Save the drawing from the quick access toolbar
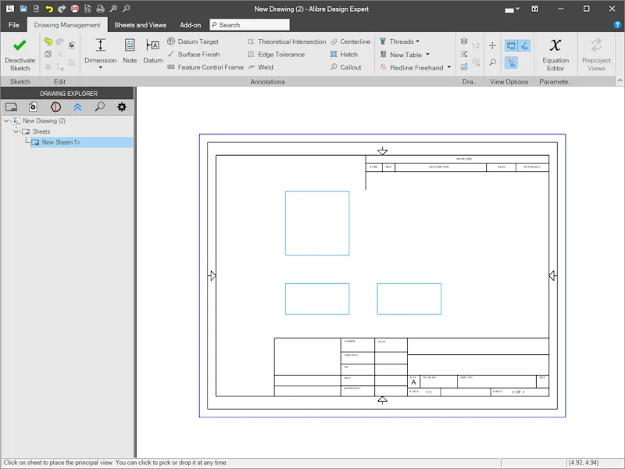The height and width of the screenshot is (469, 625). click(x=23, y=9)
